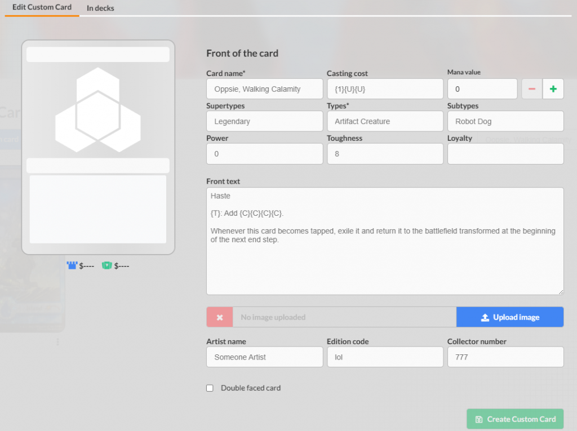Open the Supertypes field showing Legendary
Viewport: 577px width, 431px height.
[x=264, y=121]
